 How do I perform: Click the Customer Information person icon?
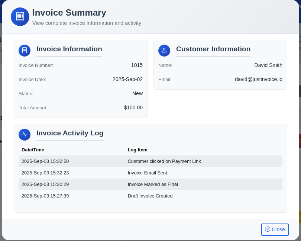[164, 51]
